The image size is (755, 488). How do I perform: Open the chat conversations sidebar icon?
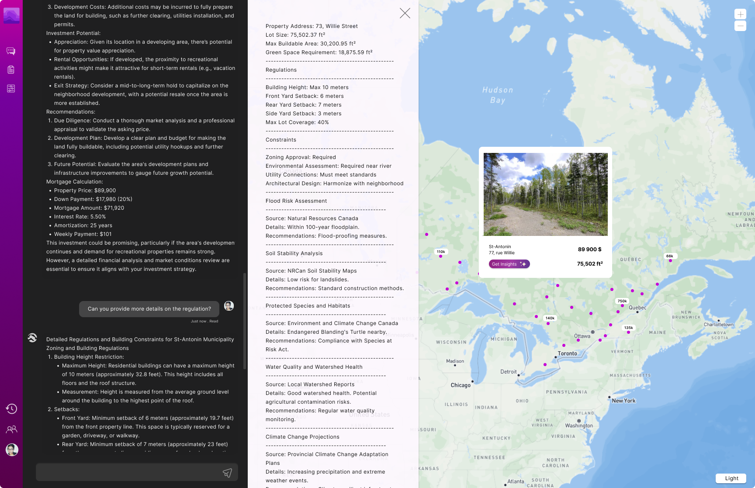[11, 51]
